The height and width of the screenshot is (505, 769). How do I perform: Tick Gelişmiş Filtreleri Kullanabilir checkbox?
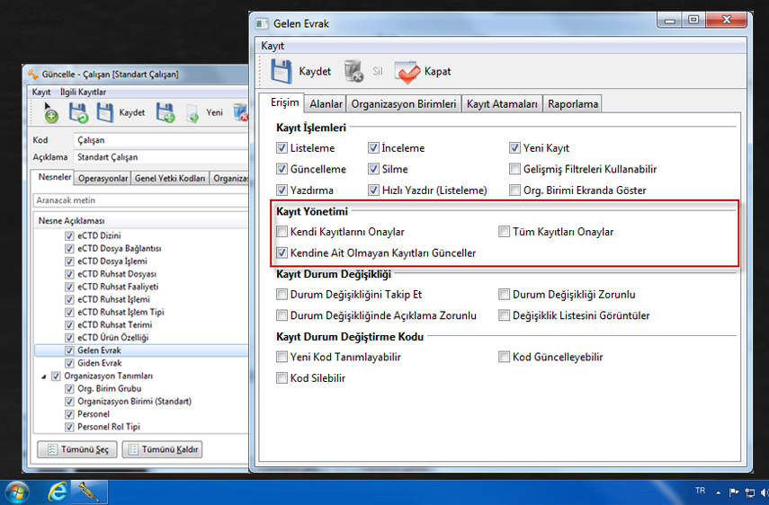coord(515,169)
